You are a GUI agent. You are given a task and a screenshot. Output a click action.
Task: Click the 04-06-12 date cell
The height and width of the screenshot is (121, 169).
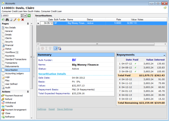(x=47, y=23)
